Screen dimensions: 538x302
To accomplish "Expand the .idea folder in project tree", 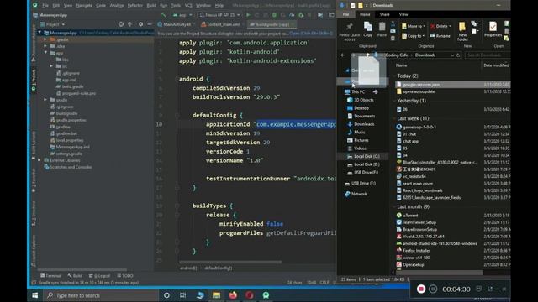I will point(45,46).
